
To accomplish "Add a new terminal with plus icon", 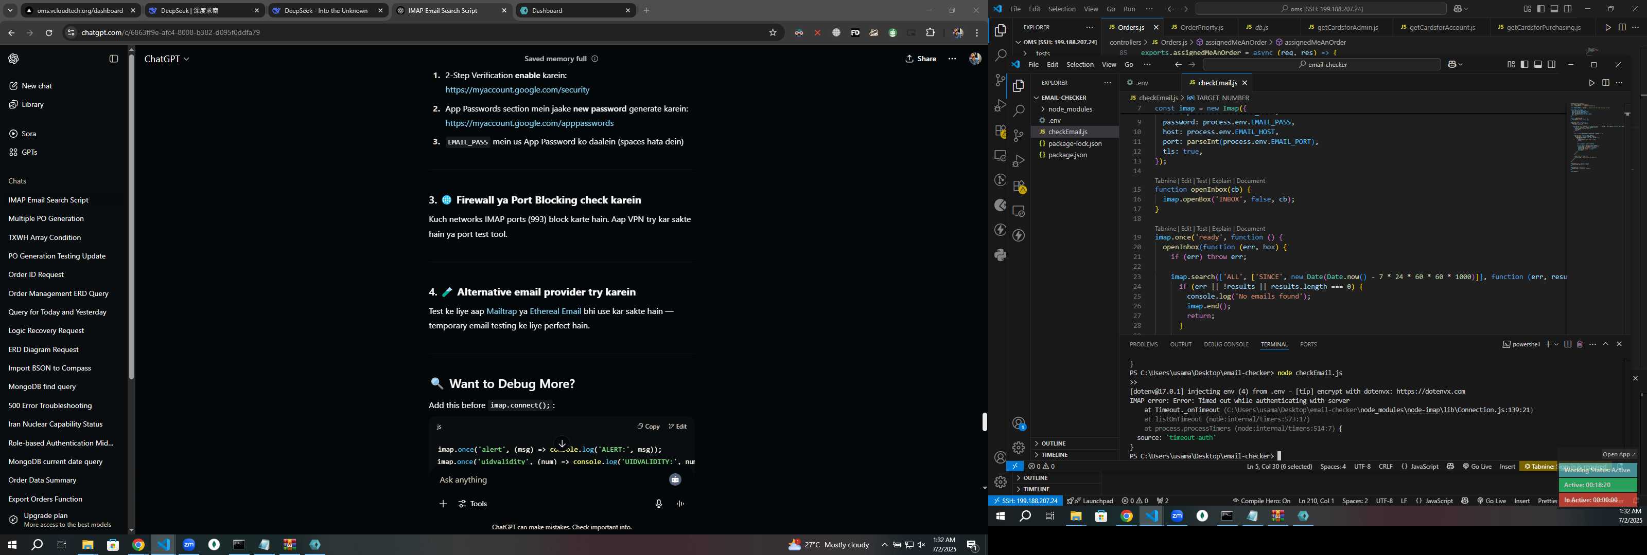I will coord(1548,344).
